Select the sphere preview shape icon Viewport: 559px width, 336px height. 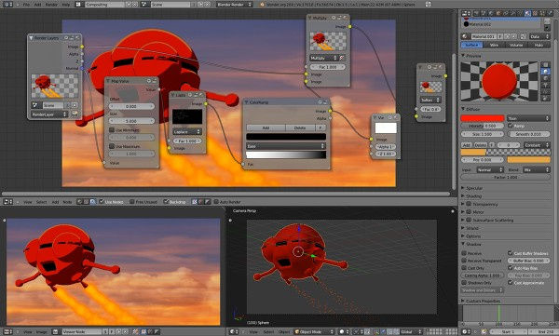click(545, 72)
